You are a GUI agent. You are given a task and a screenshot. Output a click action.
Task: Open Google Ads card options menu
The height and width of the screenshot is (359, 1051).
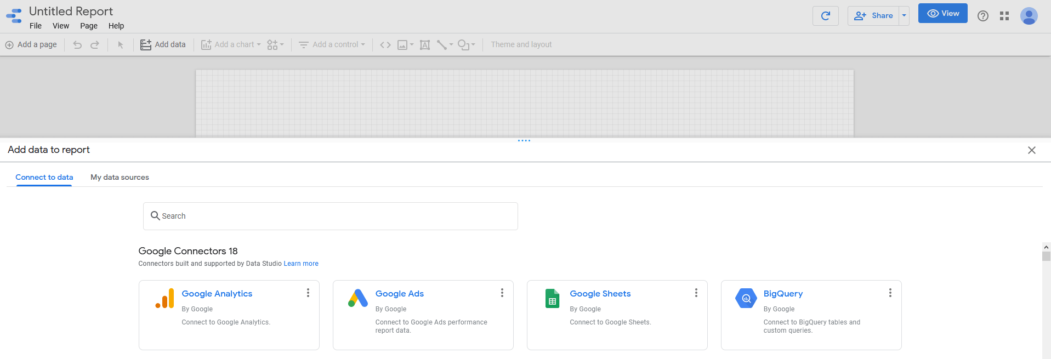pyautogui.click(x=502, y=293)
